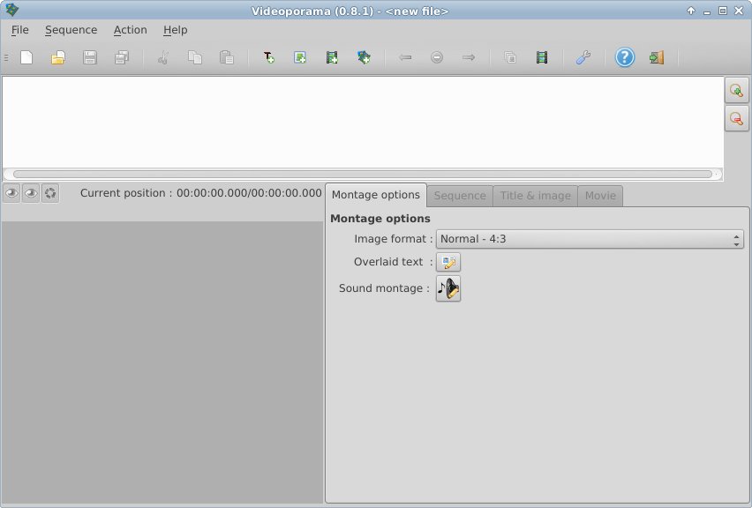Move the sequence left with the left arrow icon
Screen dimensions: 752x508
coord(405,58)
